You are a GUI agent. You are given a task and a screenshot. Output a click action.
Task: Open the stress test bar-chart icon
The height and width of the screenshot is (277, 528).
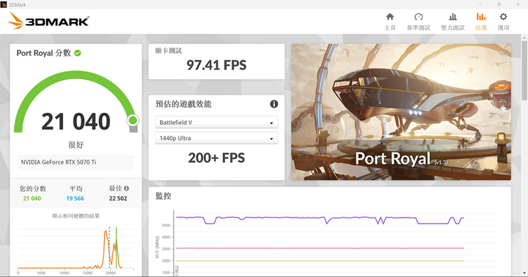(x=453, y=17)
